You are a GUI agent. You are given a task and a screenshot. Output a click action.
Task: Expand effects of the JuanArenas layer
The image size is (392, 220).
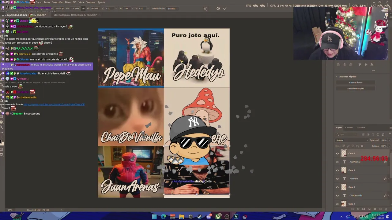[x=389, y=162]
